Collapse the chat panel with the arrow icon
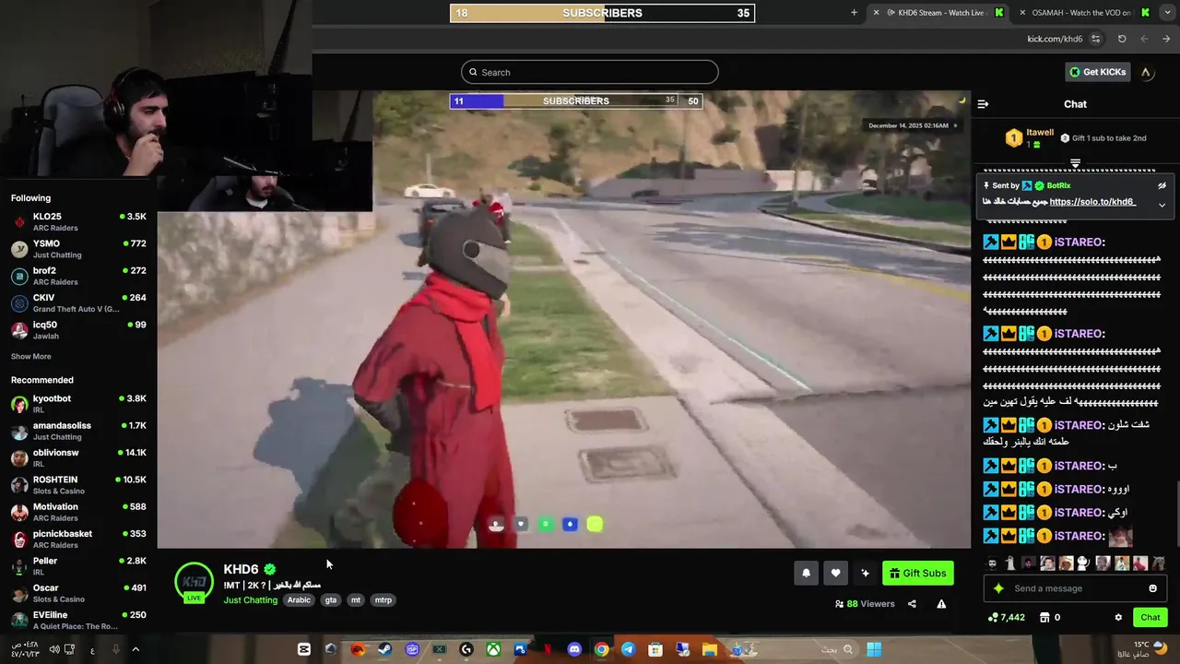 click(x=983, y=104)
